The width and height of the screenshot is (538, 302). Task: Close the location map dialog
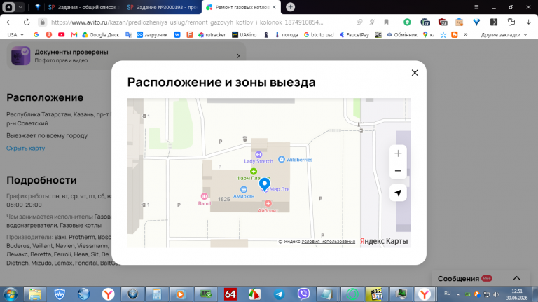coord(415,73)
